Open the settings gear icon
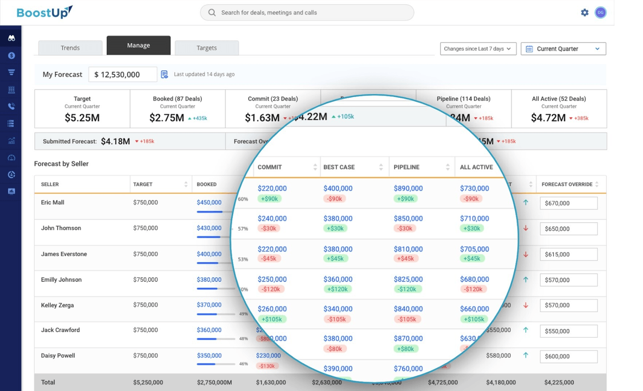Viewport: 643px width, 391px height. 585,12
